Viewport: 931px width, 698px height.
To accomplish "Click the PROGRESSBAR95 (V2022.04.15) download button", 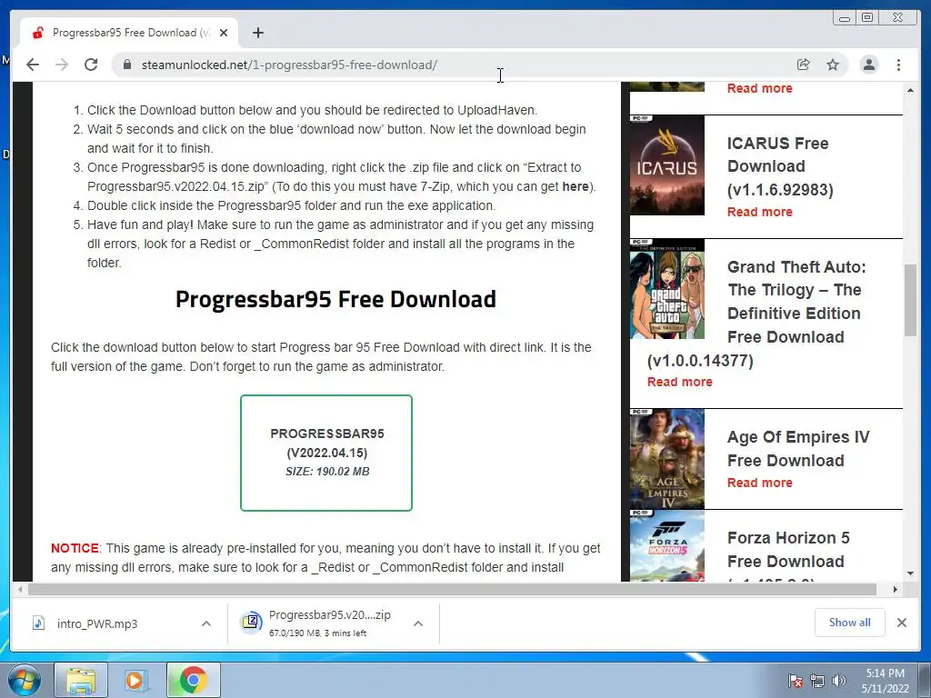I will [x=326, y=453].
